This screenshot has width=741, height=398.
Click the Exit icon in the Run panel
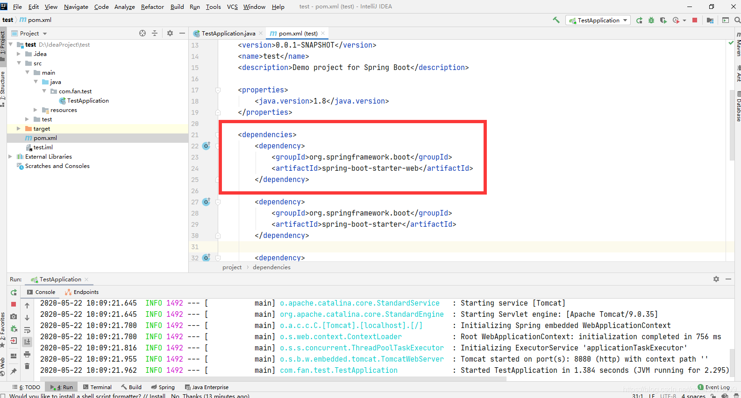(14, 341)
